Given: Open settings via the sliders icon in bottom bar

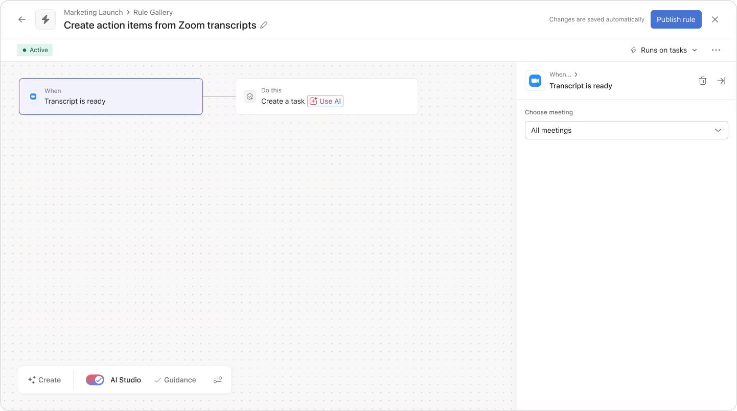Looking at the screenshot, I should (218, 380).
